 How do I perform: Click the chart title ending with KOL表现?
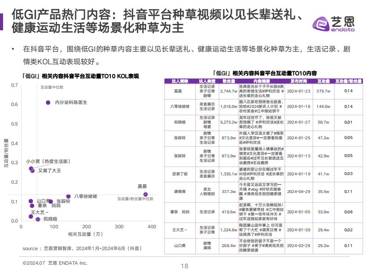(80, 76)
